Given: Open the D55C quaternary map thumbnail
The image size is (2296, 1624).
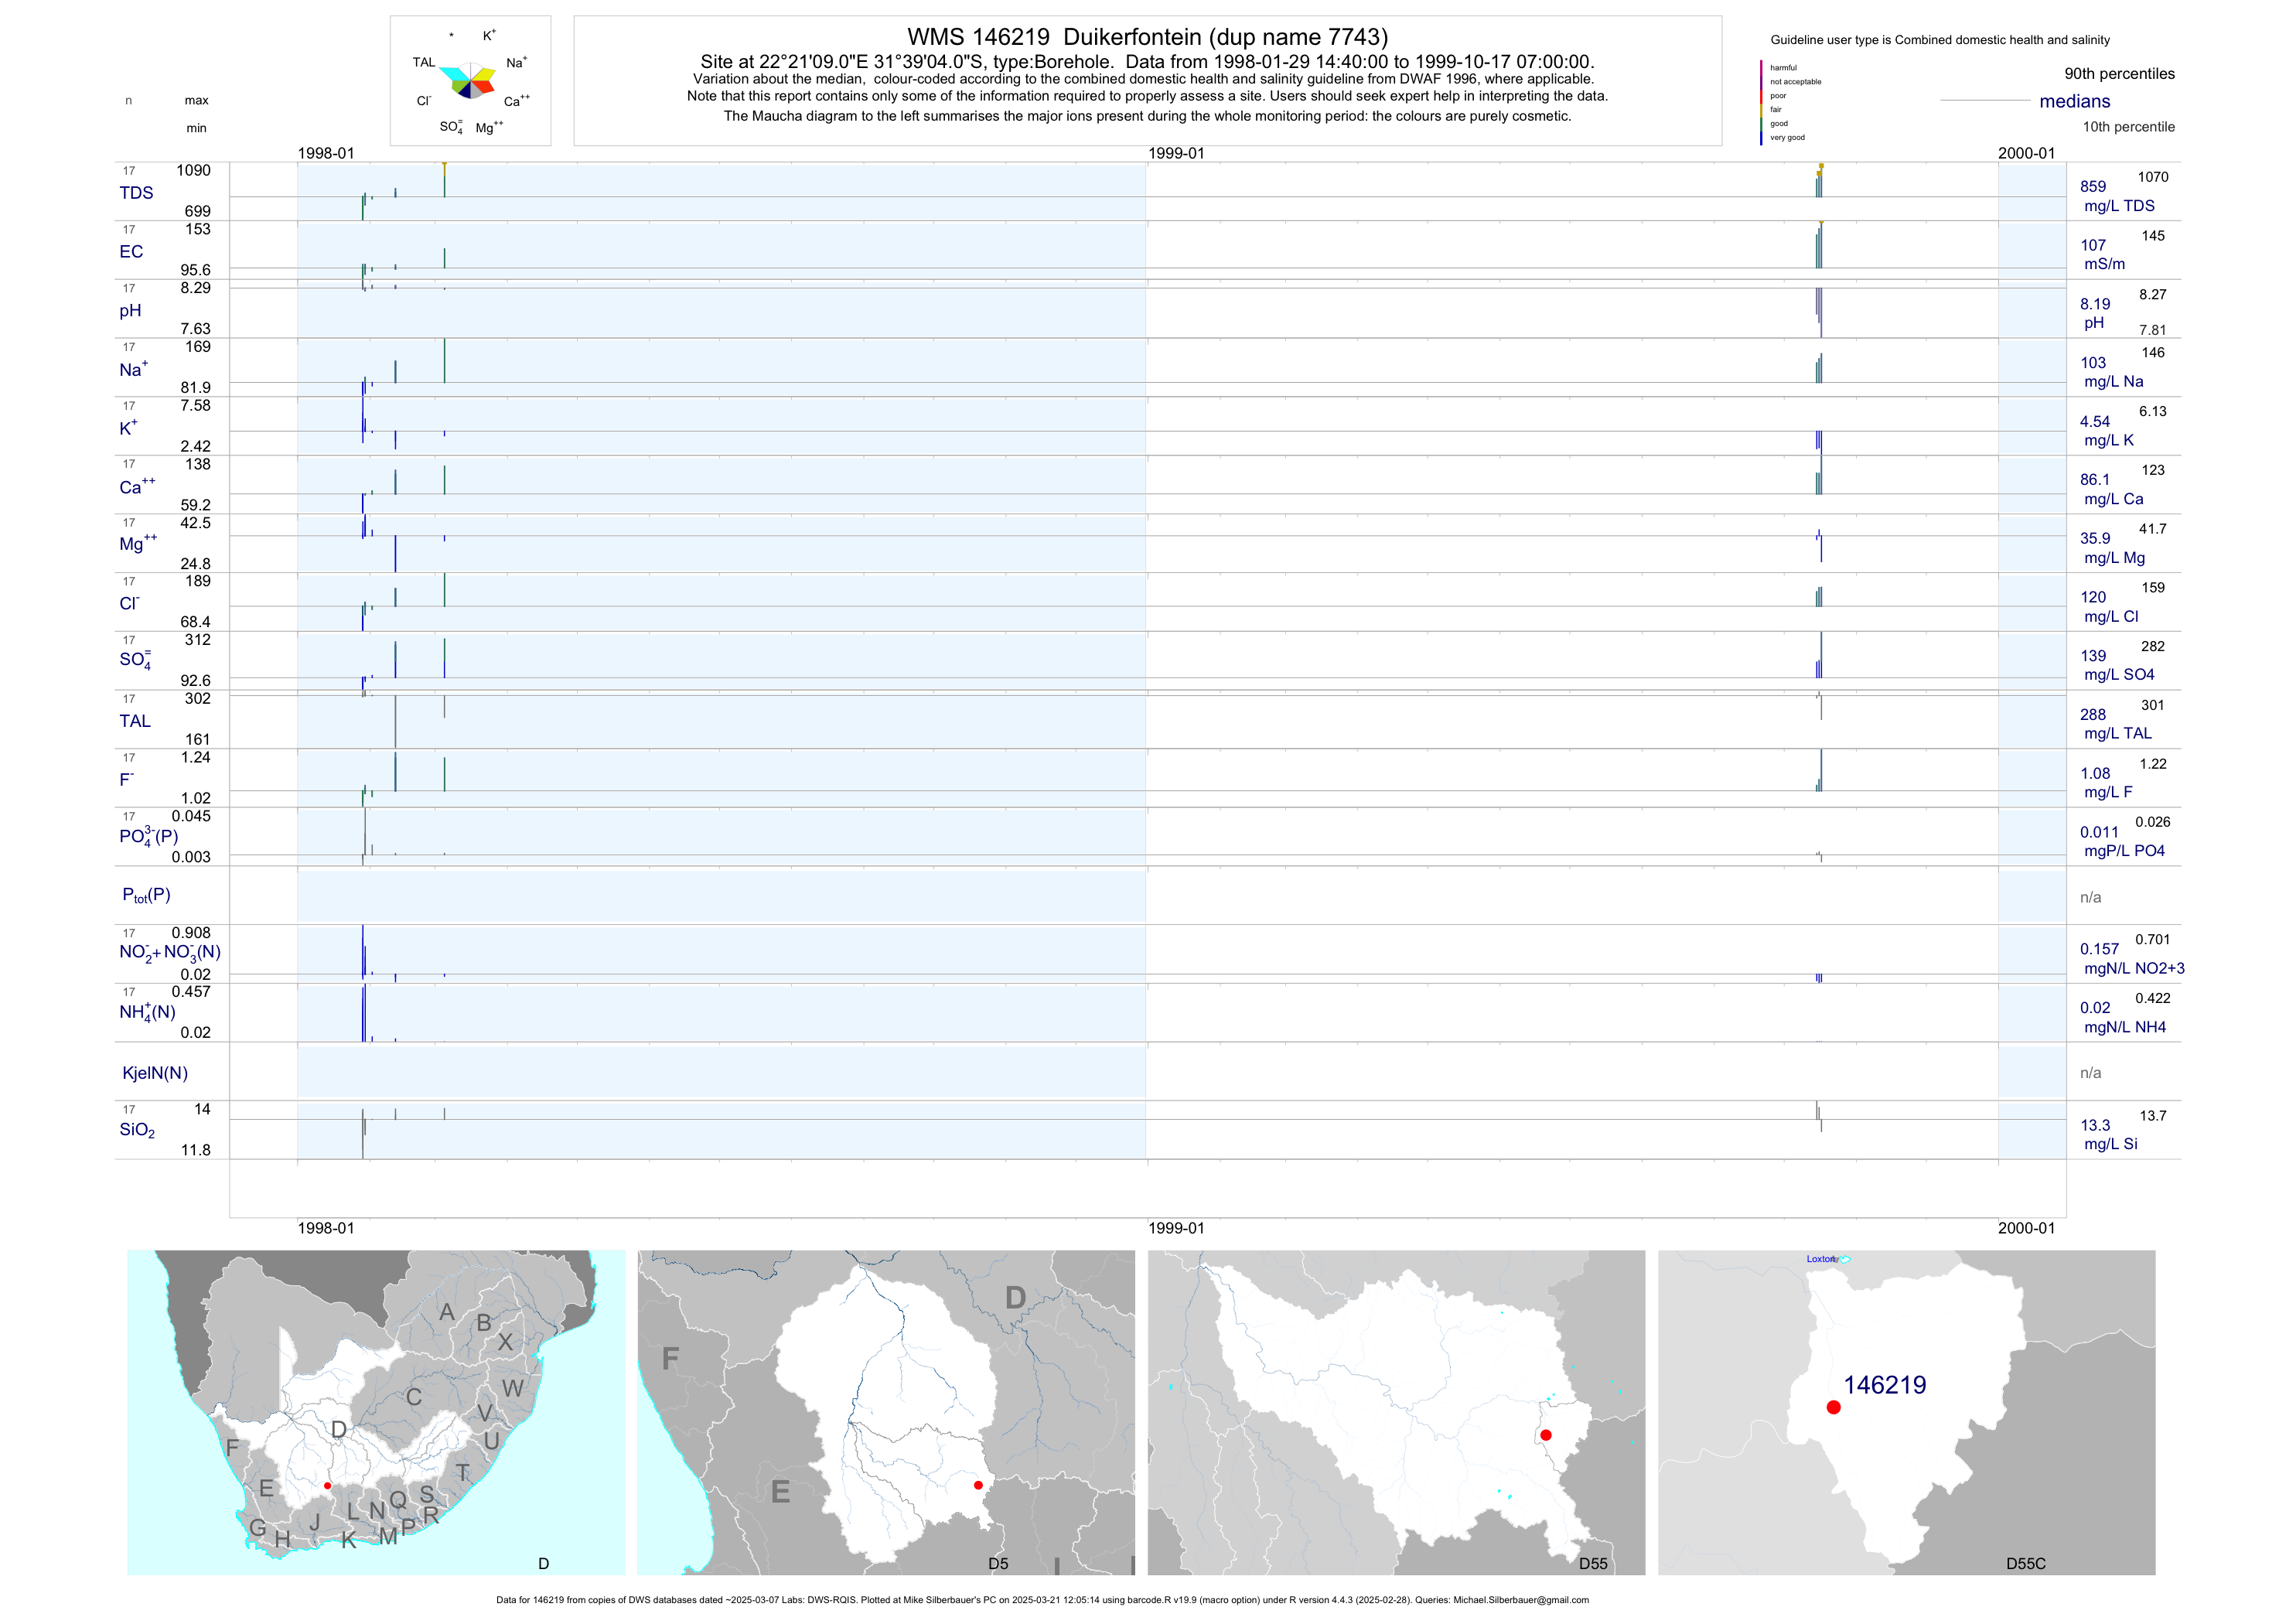Looking at the screenshot, I should pyautogui.click(x=1906, y=1412).
